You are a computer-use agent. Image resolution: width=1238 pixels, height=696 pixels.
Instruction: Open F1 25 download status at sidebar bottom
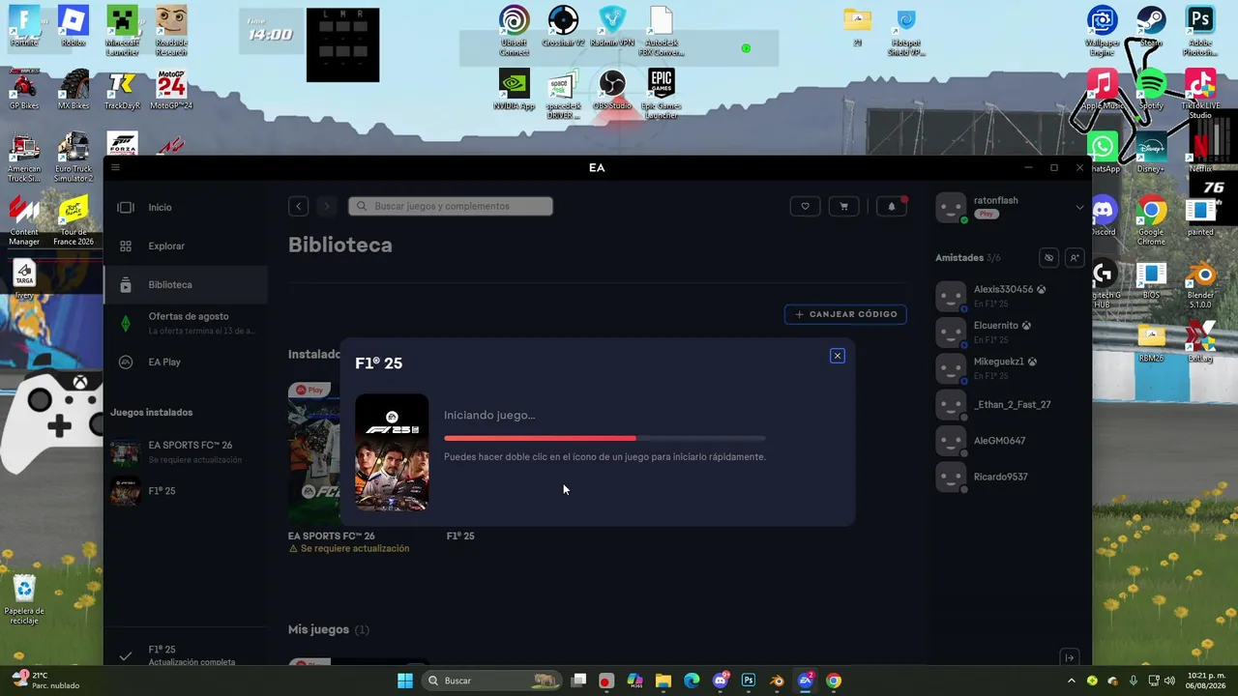click(x=186, y=654)
